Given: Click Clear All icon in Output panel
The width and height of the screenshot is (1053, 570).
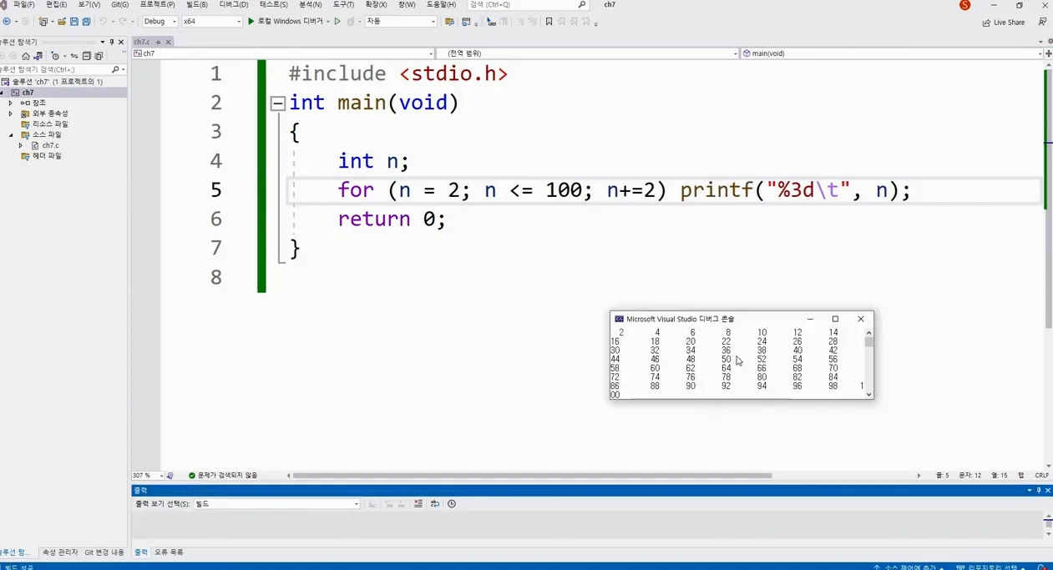Looking at the screenshot, I should 418,504.
